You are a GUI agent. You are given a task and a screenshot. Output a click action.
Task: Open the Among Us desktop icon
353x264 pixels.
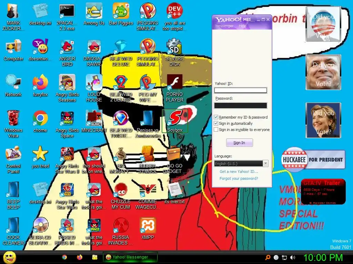[x=94, y=14]
